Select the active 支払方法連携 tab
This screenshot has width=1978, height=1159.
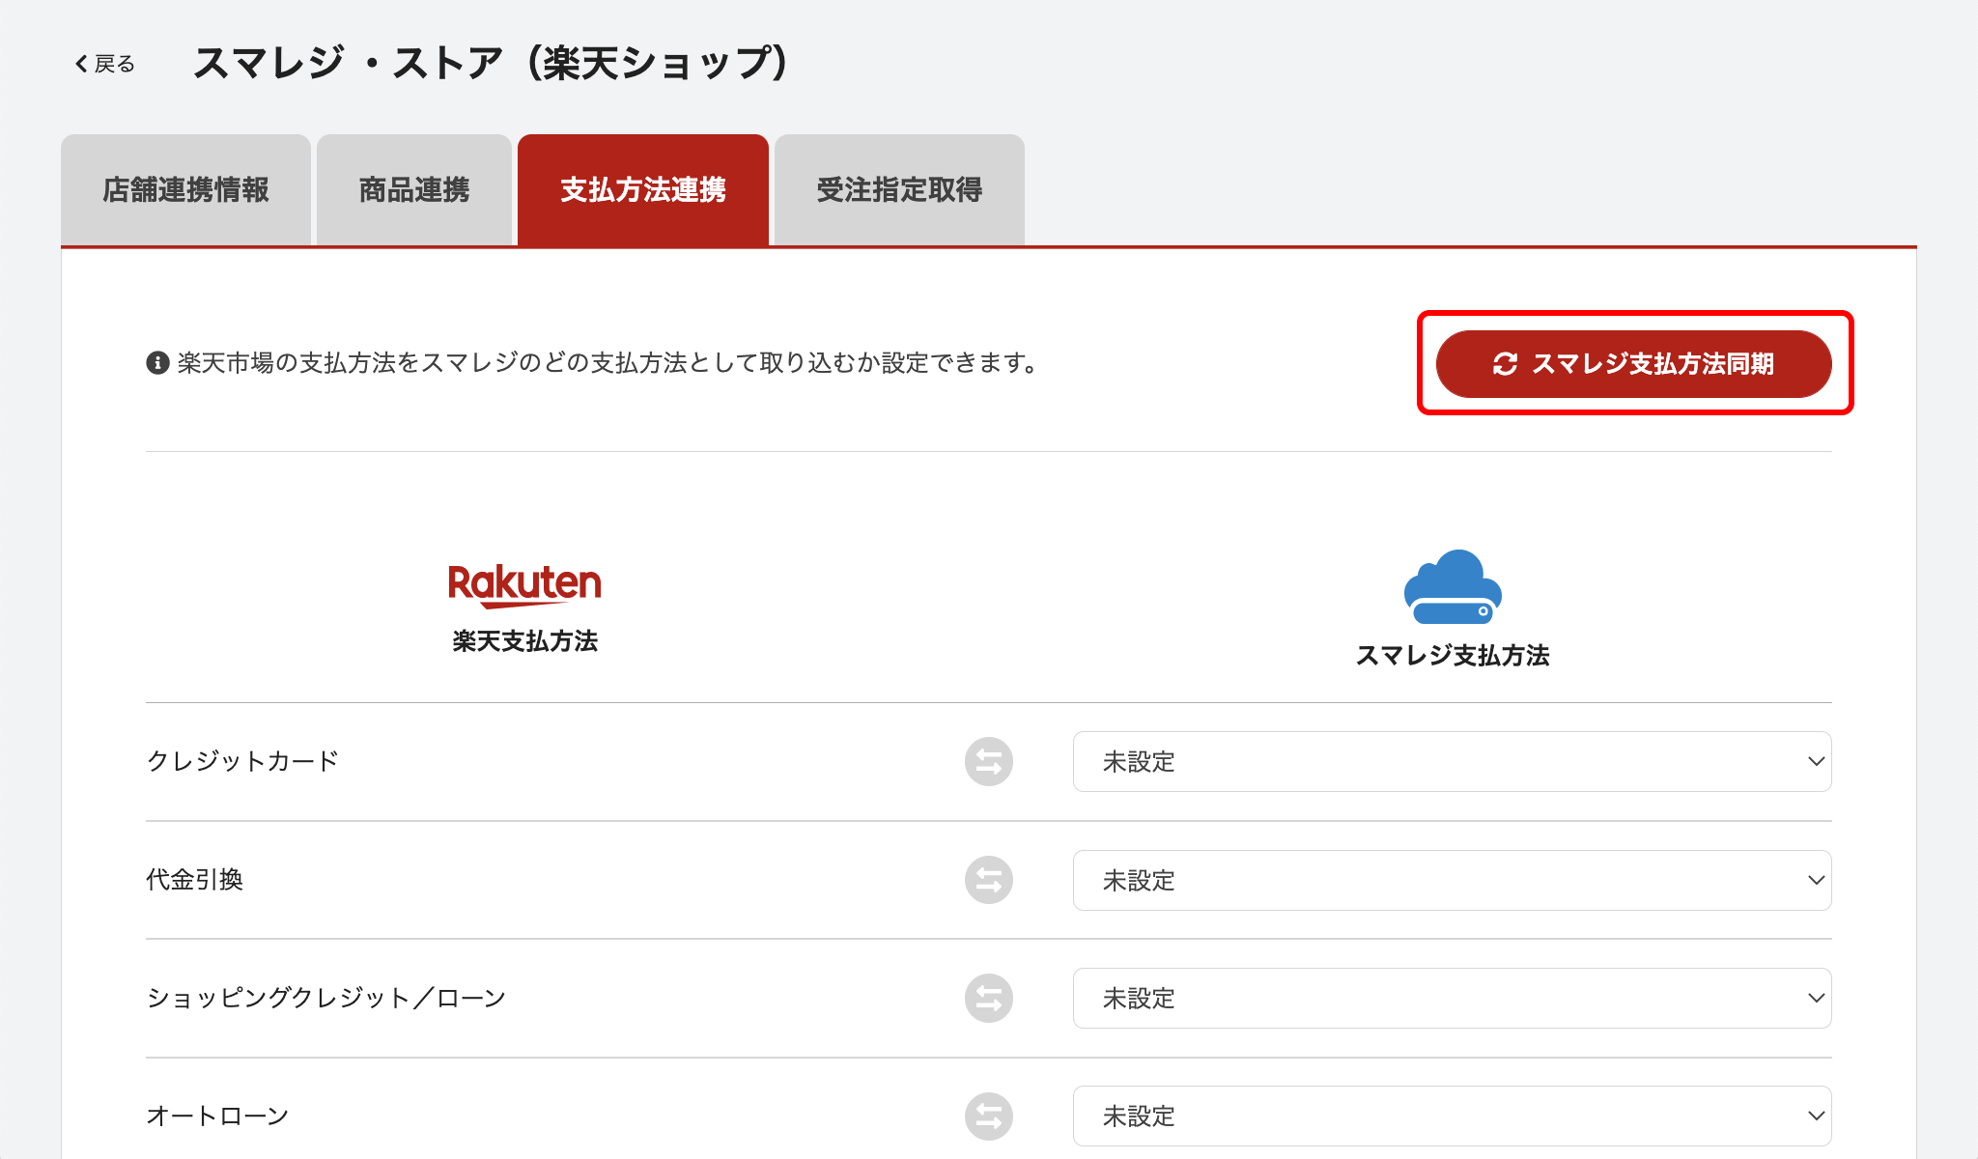pyautogui.click(x=643, y=190)
